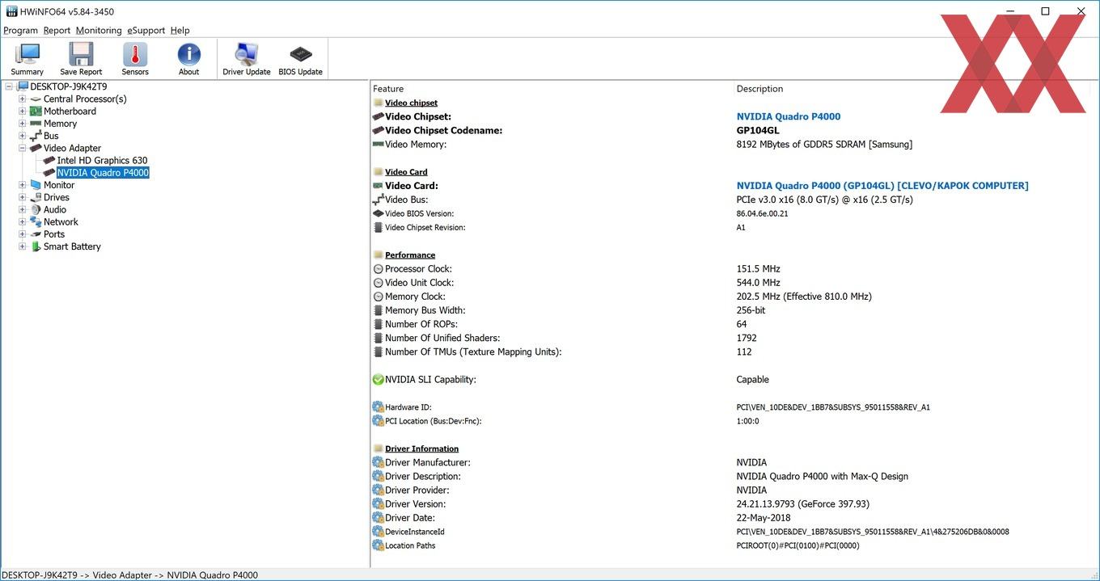Click the Intel HD Graphics 630 icon
Viewport: 1100px width, 581px height.
pos(49,160)
